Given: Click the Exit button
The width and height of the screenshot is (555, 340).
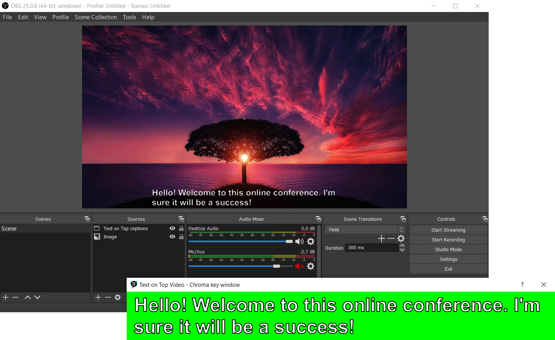Looking at the screenshot, I should pyautogui.click(x=448, y=269).
